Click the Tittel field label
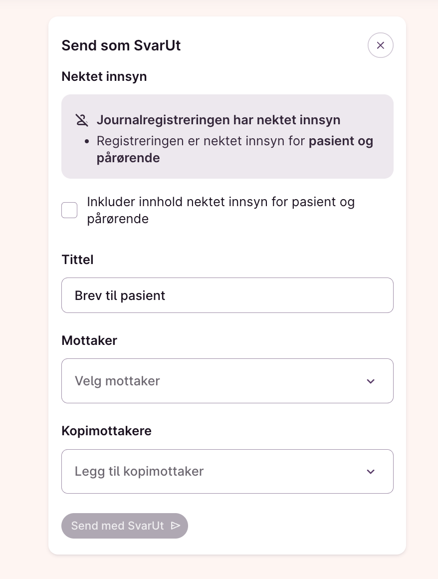The height and width of the screenshot is (579, 438). (x=77, y=260)
